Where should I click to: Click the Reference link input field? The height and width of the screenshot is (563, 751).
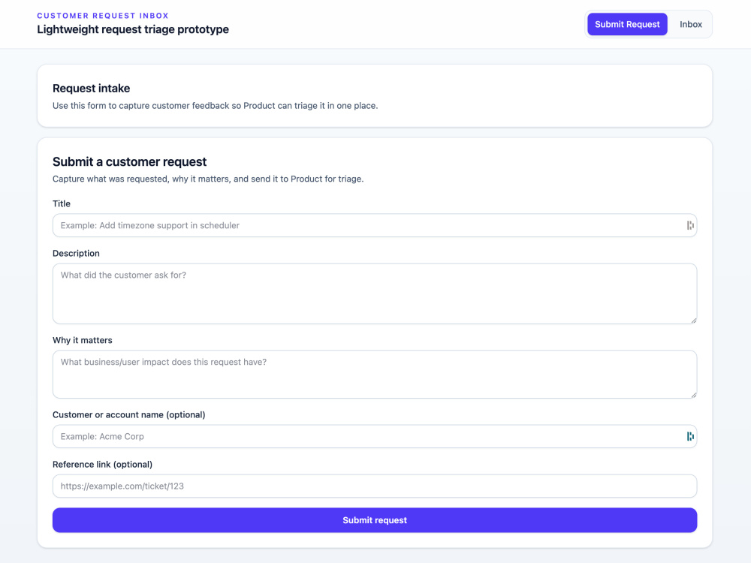(x=375, y=486)
